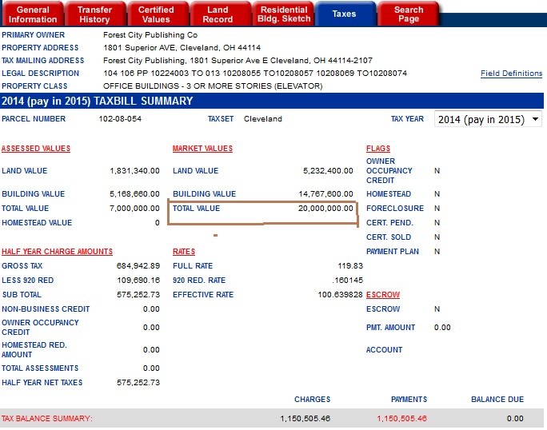Switch to the Transfer History tab

pos(94,14)
